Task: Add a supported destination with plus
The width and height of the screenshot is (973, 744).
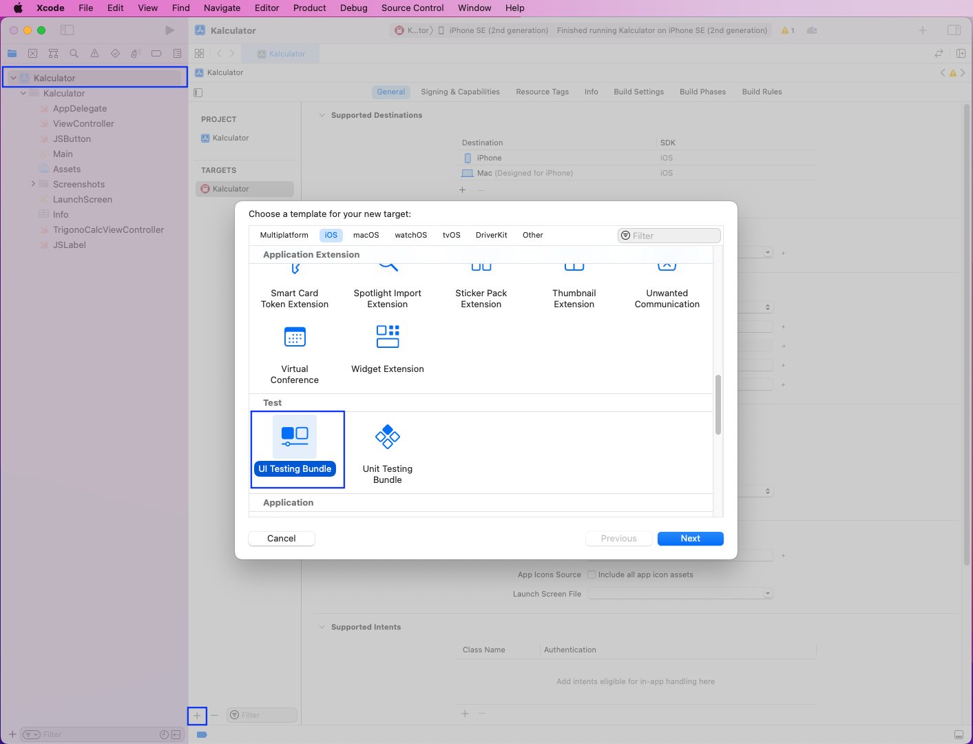Action: (x=463, y=189)
